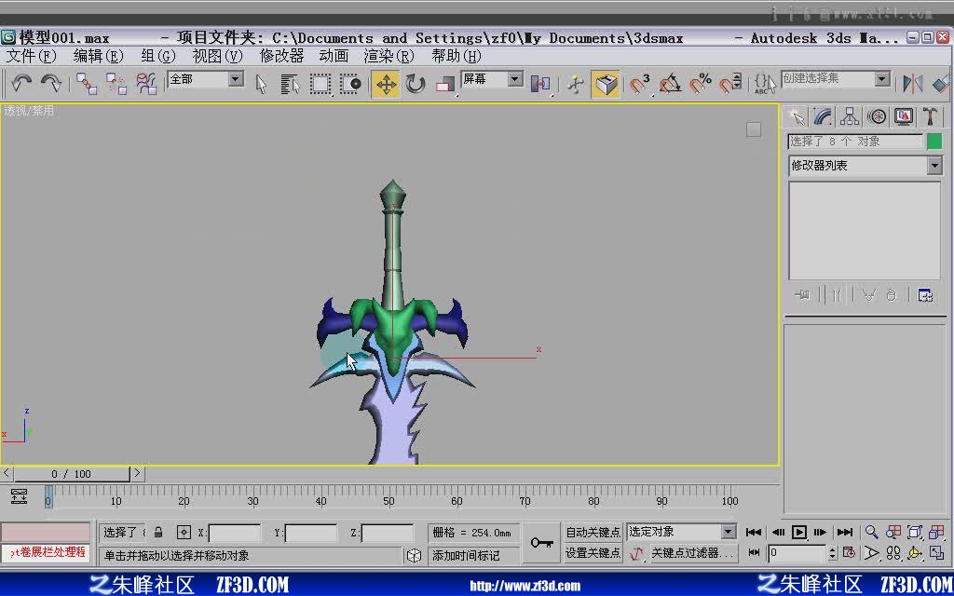Toggle the Keyboard Shortcut Override button
This screenshot has height=596, width=954.
click(606, 84)
